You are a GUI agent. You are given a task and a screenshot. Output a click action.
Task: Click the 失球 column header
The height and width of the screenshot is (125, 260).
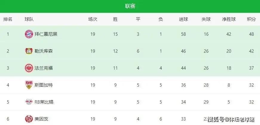point(206,19)
